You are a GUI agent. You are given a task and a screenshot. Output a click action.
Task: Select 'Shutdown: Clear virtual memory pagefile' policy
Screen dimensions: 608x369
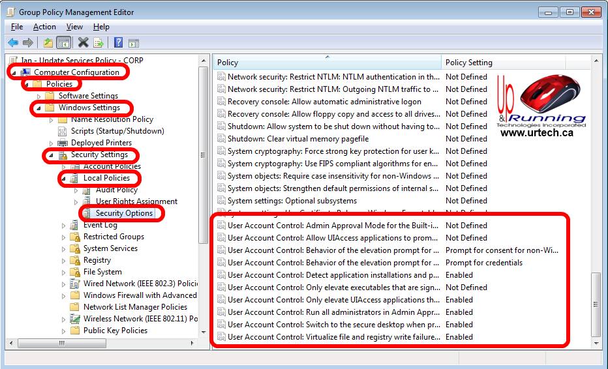[297, 139]
